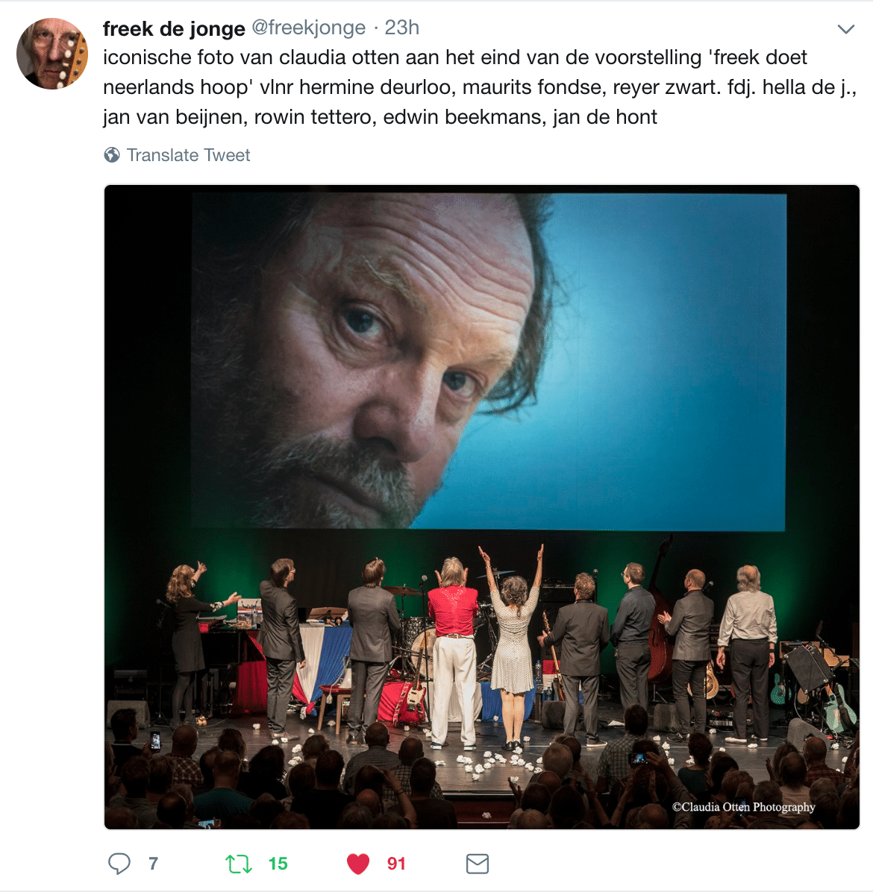This screenshot has width=873, height=892.
Task: Send tweet via direct message envelope icon
Action: (478, 864)
